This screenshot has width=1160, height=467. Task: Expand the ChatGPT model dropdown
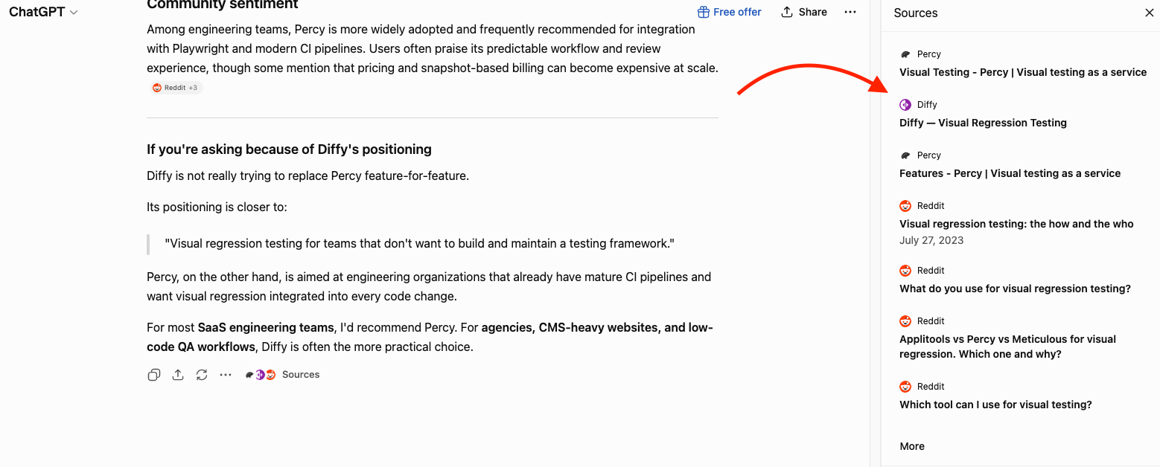[x=43, y=13]
